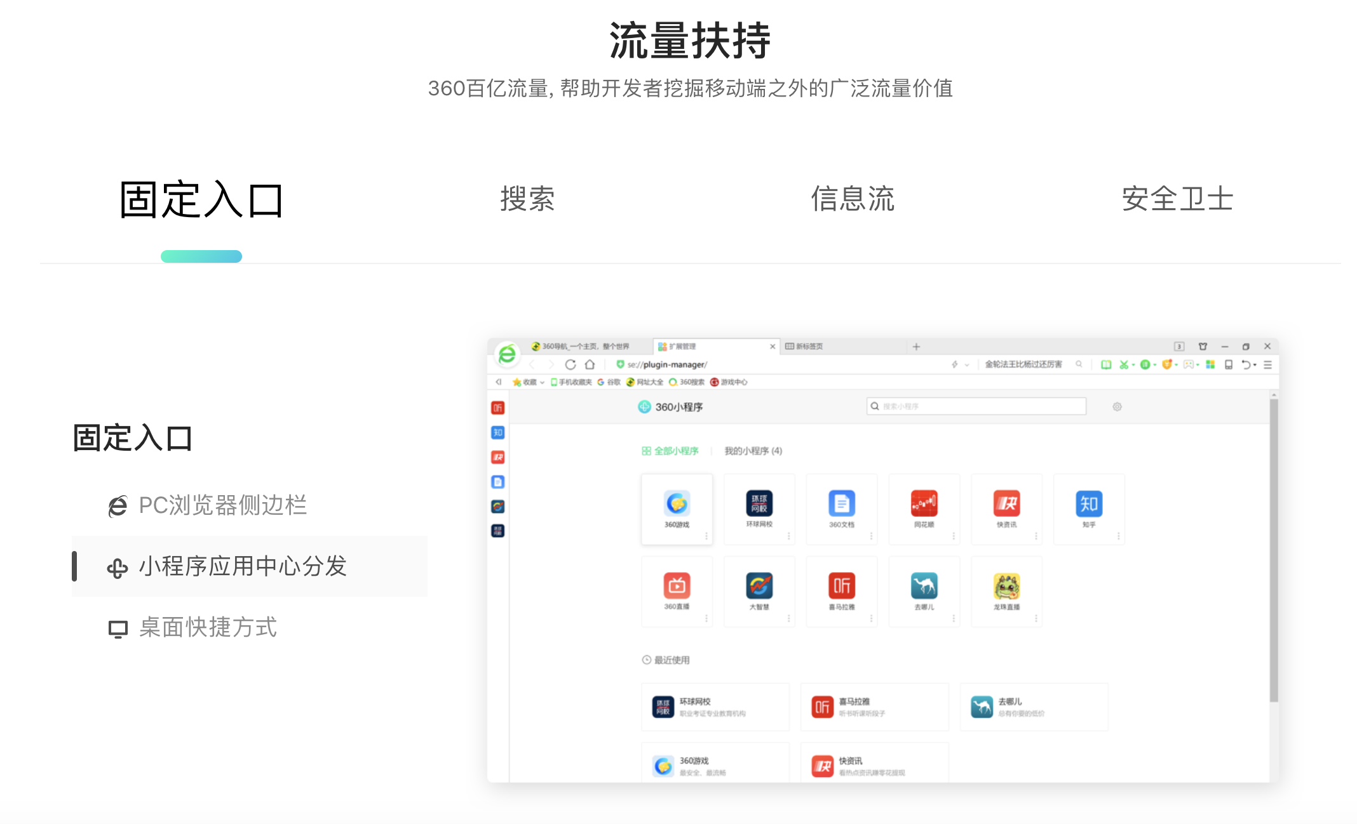Click dark 环球网校 icon in browser sidebar

498,531
